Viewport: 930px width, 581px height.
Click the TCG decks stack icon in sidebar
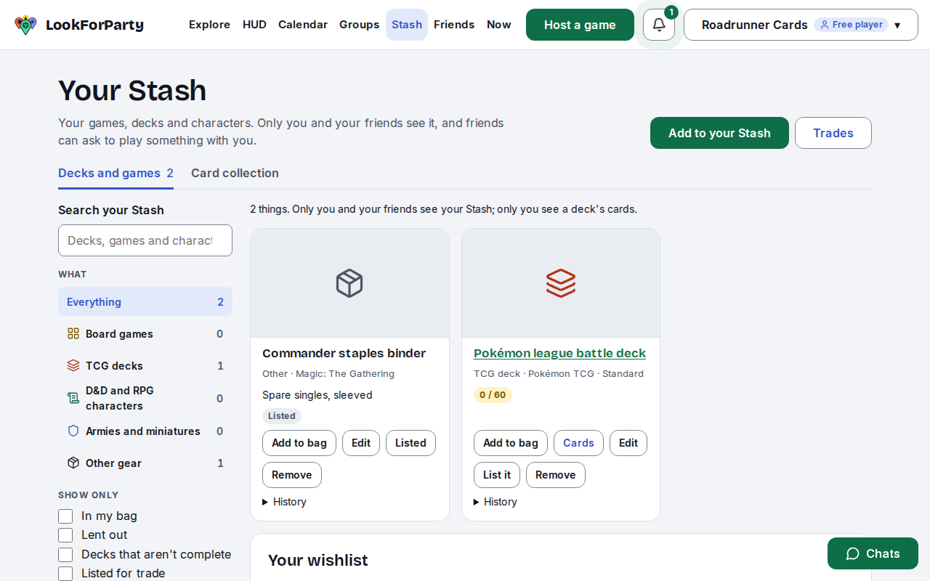pos(73,365)
